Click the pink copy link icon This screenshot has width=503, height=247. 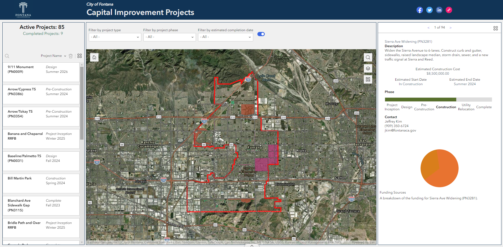click(x=449, y=10)
